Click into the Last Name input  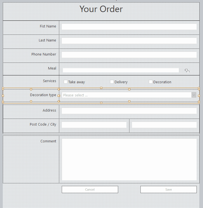click(129, 41)
